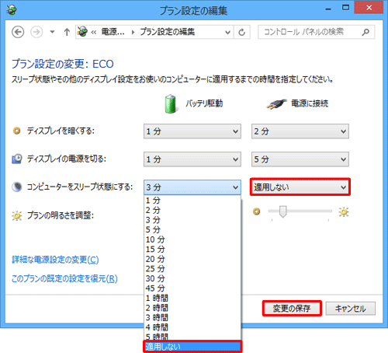Click the search magnifier icon
Viewport: 388px width, 353px height.
[x=365, y=32]
